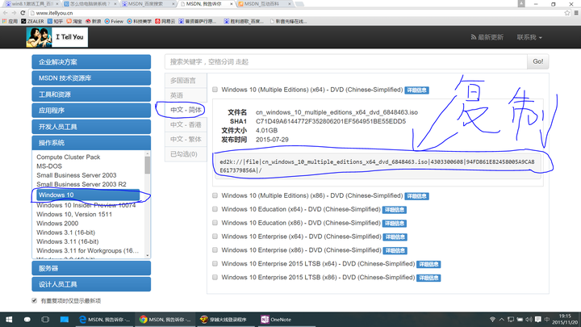The width and height of the screenshot is (581, 327).
Task: Check Windows 10 Multiple Editions x64 box
Action: (x=215, y=90)
